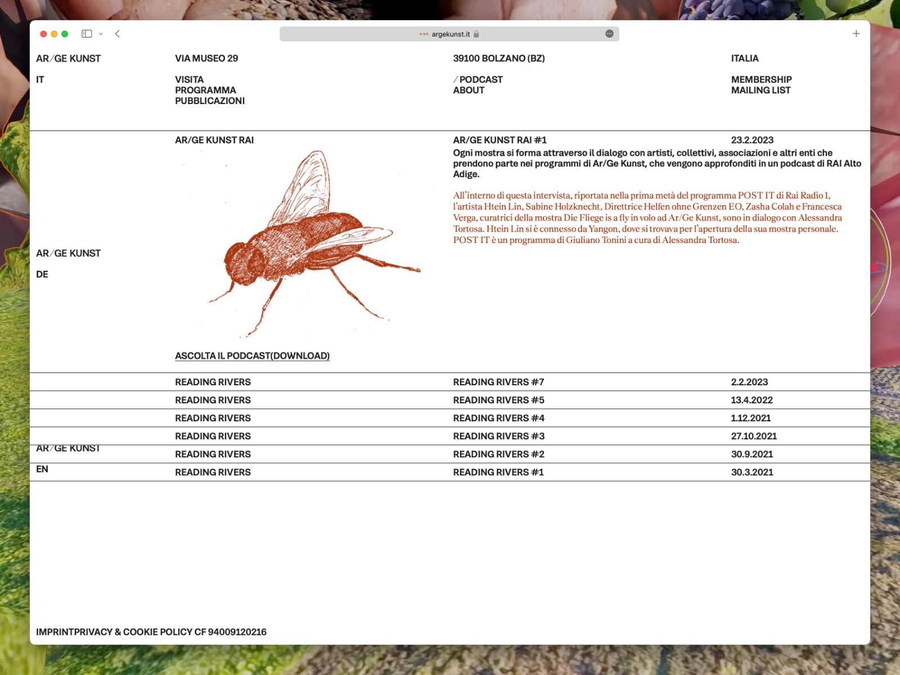Open a new tab with the plus icon

click(856, 34)
